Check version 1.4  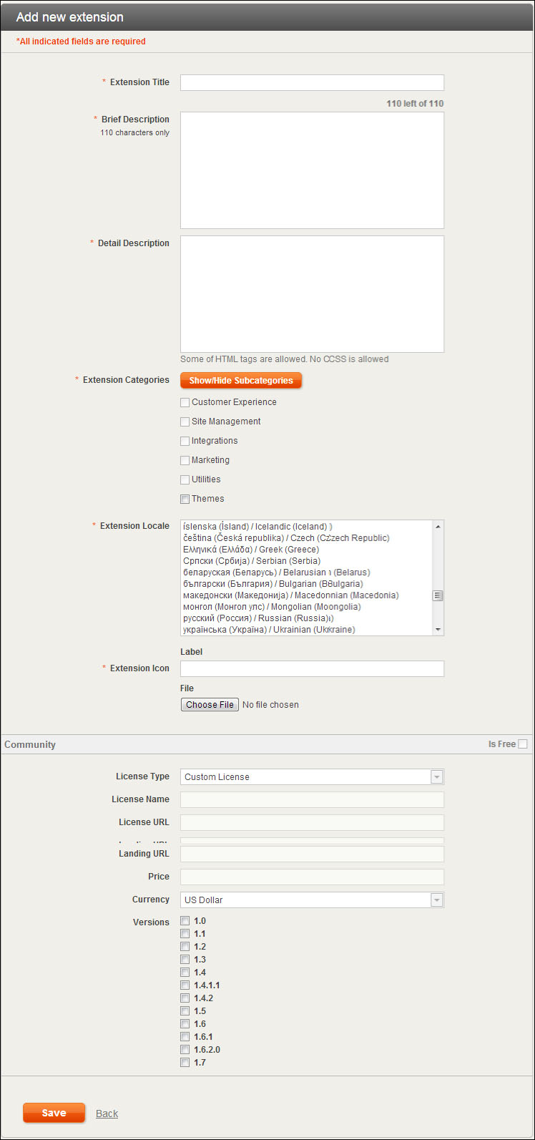[x=185, y=973]
